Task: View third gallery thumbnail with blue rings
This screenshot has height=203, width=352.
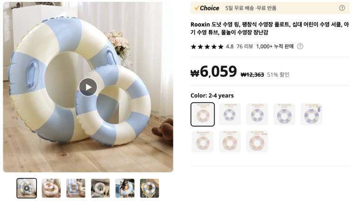Action: [76, 188]
